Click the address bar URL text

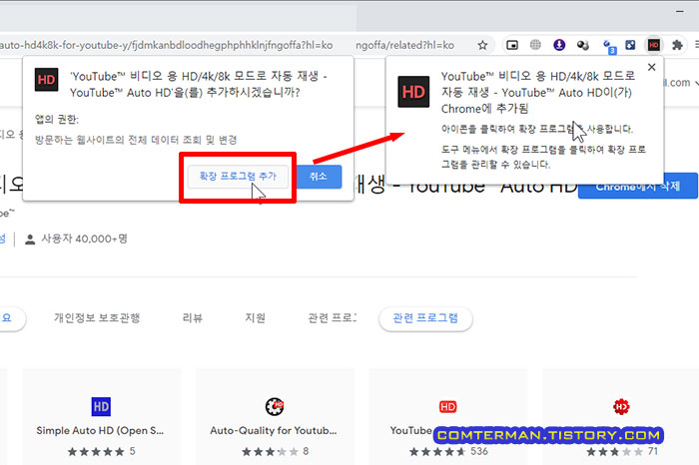click(167, 45)
